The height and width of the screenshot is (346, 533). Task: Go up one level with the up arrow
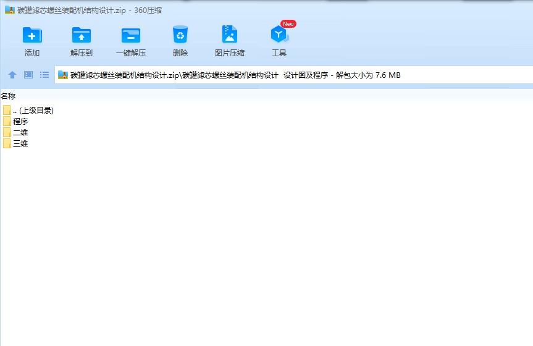(x=12, y=75)
